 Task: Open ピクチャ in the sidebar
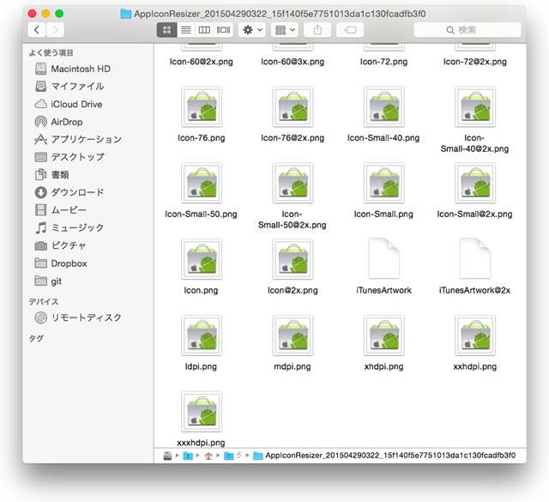pyautogui.click(x=60, y=245)
